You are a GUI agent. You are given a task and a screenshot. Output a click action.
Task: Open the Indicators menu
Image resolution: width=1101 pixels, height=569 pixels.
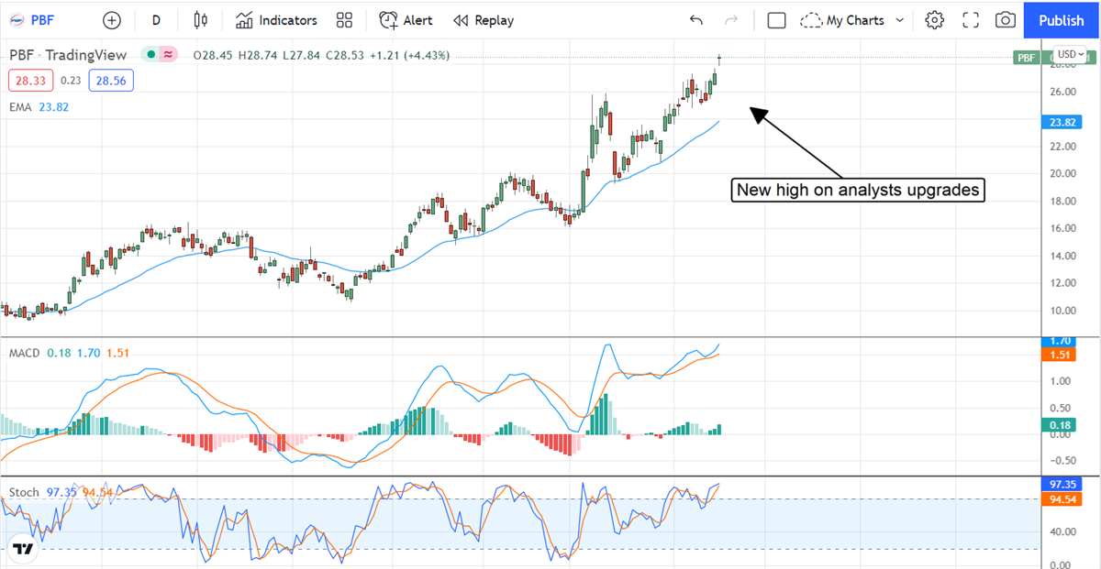[276, 20]
